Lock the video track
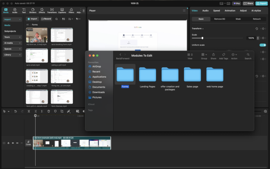The width and height of the screenshot is (270, 169). coord(9,143)
